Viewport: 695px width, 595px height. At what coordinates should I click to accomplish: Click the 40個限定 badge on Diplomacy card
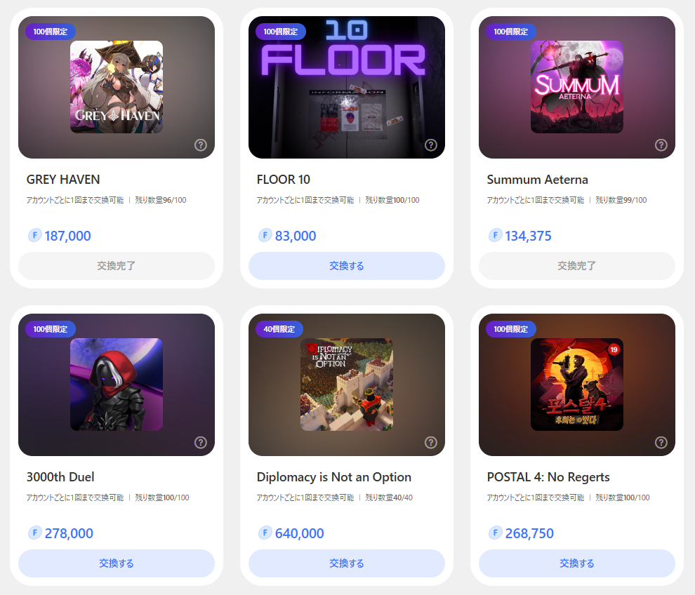[x=280, y=329]
